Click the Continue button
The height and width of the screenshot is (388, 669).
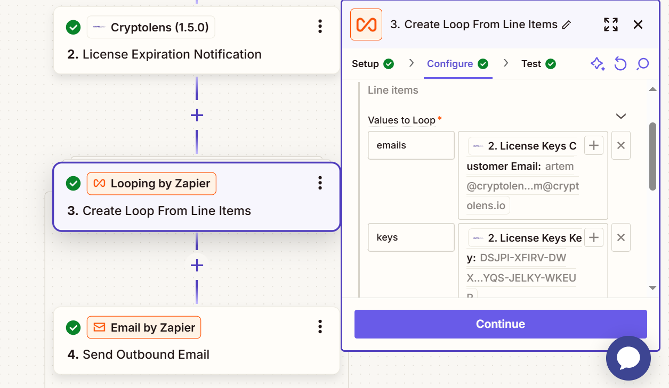(501, 324)
